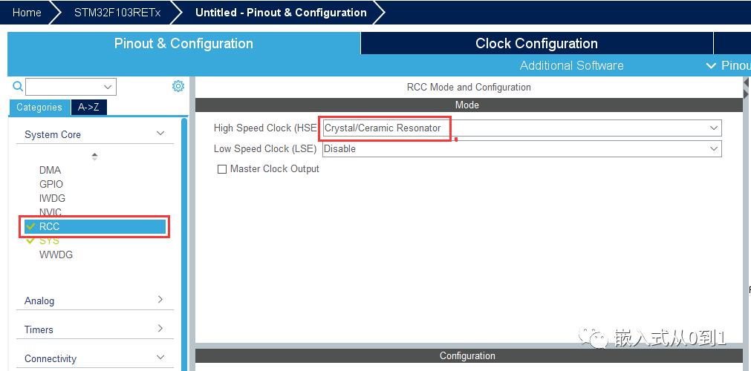Image resolution: width=751 pixels, height=371 pixels.
Task: Expand the Timers category
Action: (160, 329)
